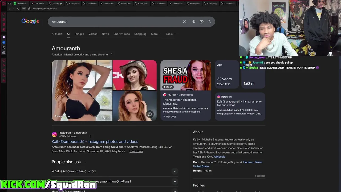The width and height of the screenshot is (341, 192).
Task: Click the Google logo
Action: tap(30, 21)
